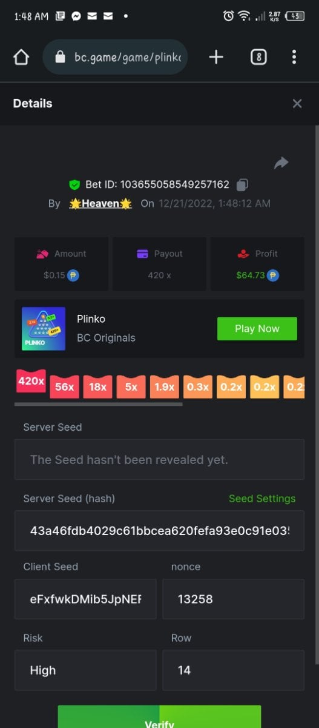The width and height of the screenshot is (319, 728).
Task: Open a new tab with plus icon
Action: 216,57
